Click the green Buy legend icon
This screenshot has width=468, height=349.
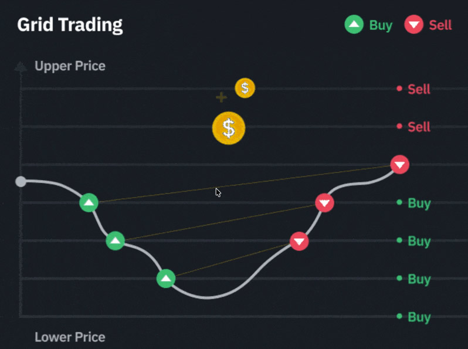pos(354,25)
